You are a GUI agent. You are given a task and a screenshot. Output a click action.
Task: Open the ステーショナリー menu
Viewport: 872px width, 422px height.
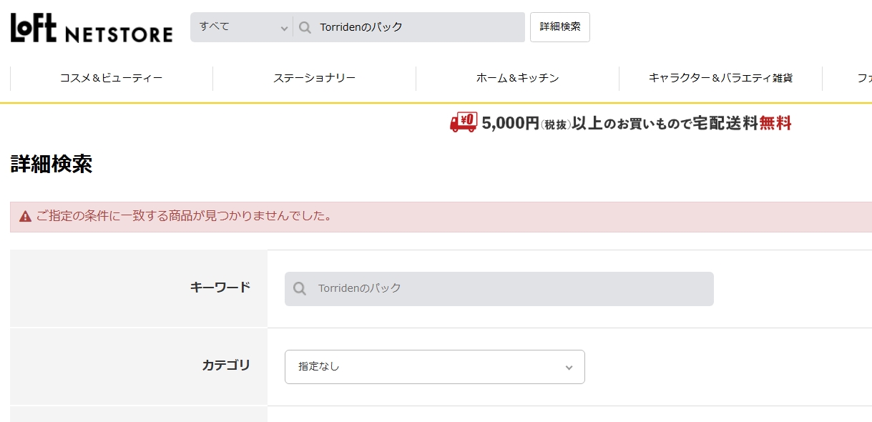(315, 78)
